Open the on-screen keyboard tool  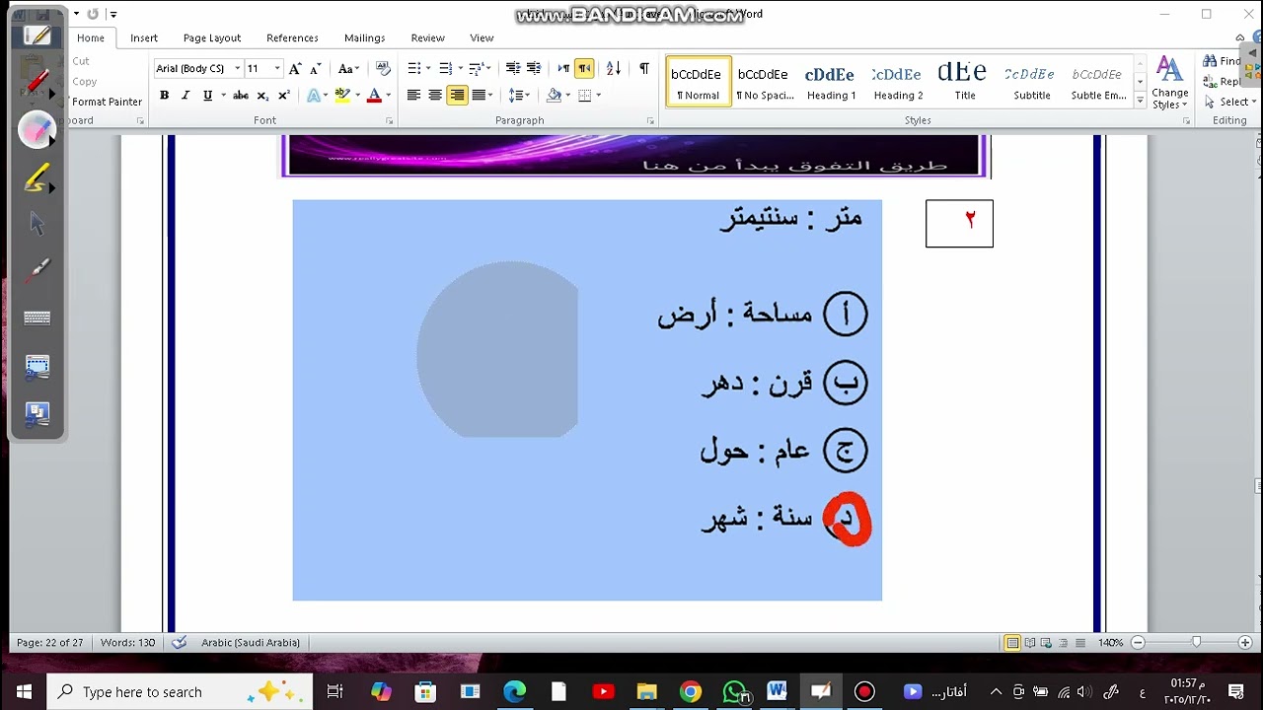point(37,318)
